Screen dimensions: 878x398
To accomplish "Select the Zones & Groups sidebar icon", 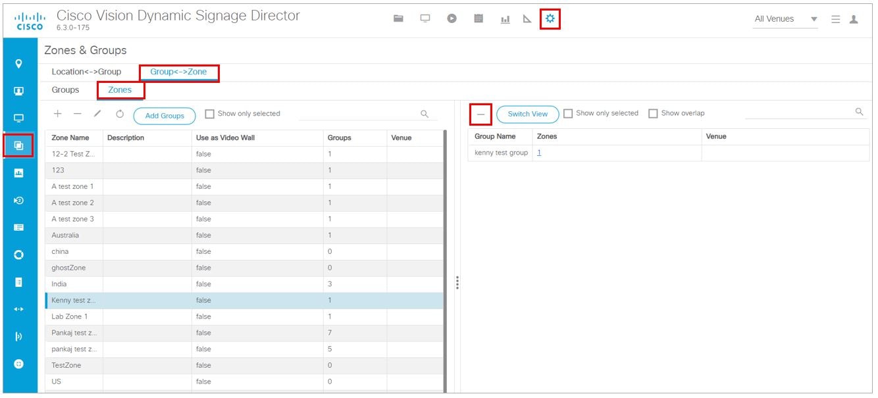I will point(20,145).
